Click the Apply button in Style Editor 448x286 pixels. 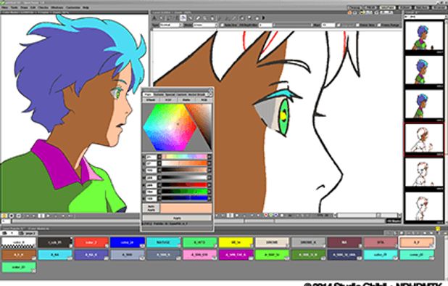tap(177, 218)
